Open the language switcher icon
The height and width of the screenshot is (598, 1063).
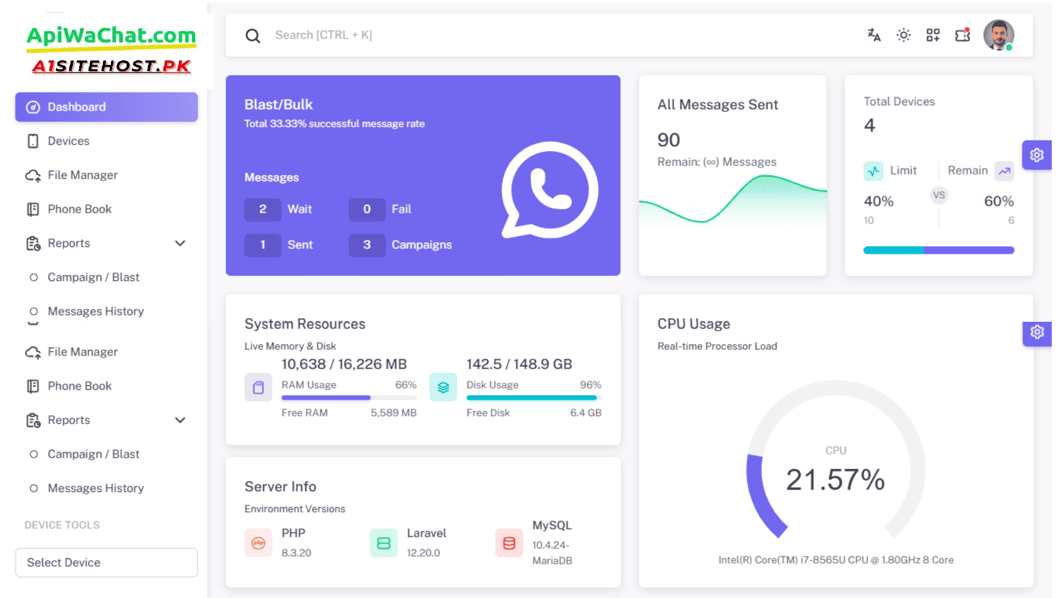(x=873, y=36)
